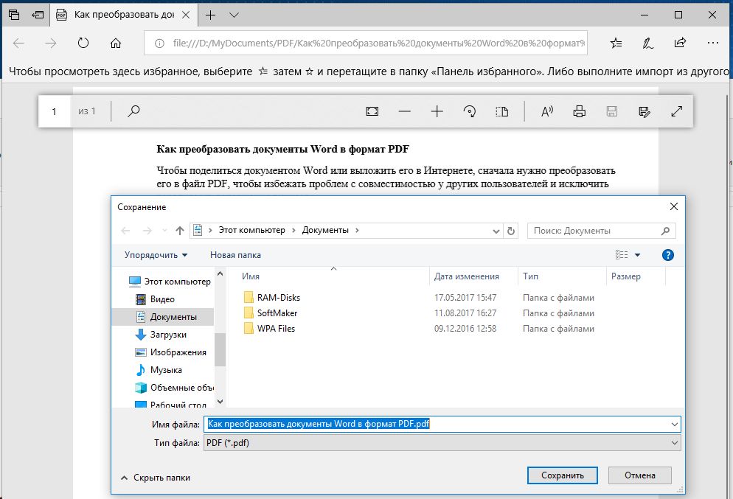Click the PDF search magnifier icon
The height and width of the screenshot is (499, 733).
coord(133,111)
